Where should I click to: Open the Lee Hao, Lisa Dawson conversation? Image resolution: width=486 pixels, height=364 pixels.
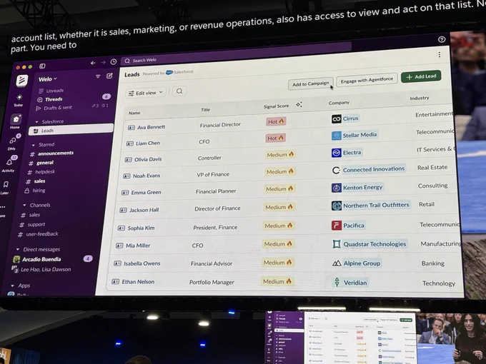41,269
